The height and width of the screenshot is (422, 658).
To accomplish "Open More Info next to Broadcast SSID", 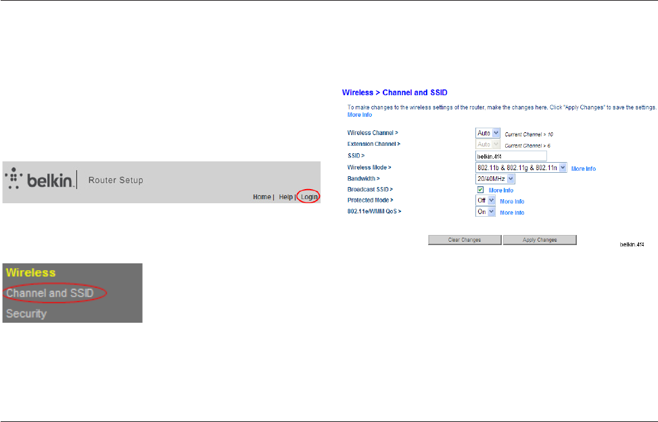I will click(x=500, y=190).
